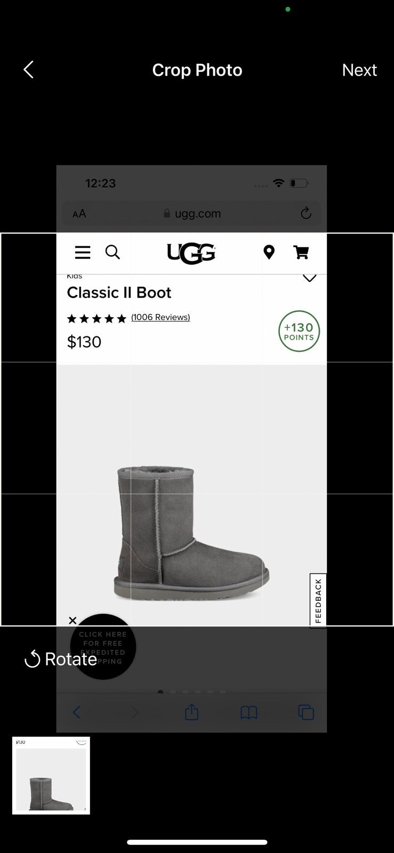
Task: Tap Next to continue
Action: click(359, 70)
